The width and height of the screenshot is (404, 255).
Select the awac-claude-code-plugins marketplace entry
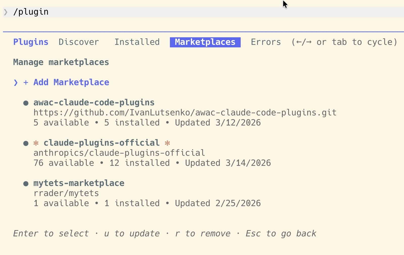point(94,103)
